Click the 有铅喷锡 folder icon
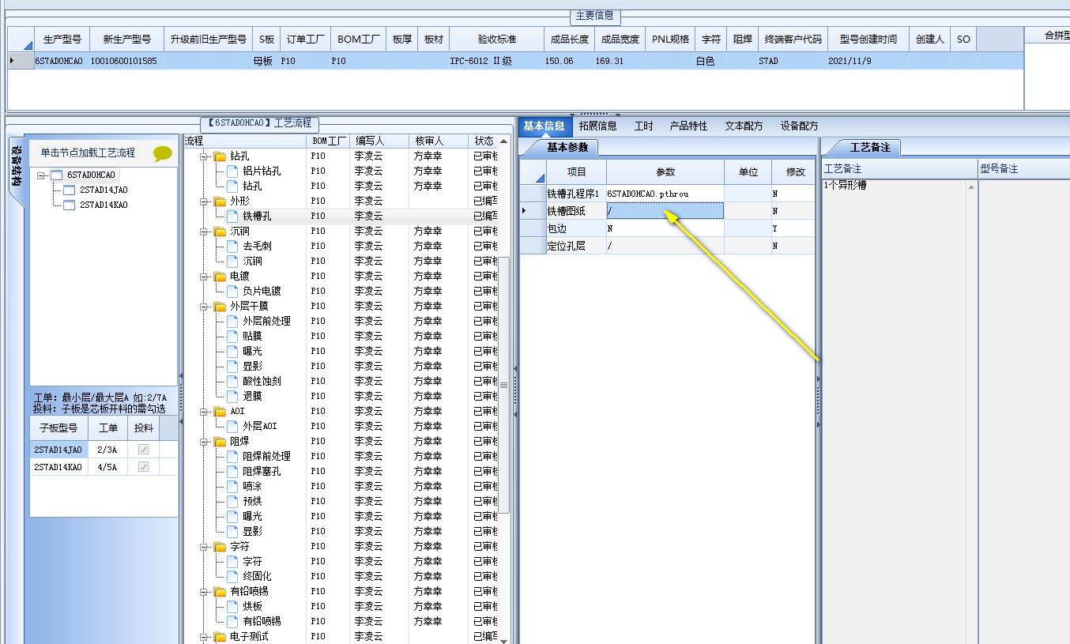1070x644 pixels. [x=220, y=592]
